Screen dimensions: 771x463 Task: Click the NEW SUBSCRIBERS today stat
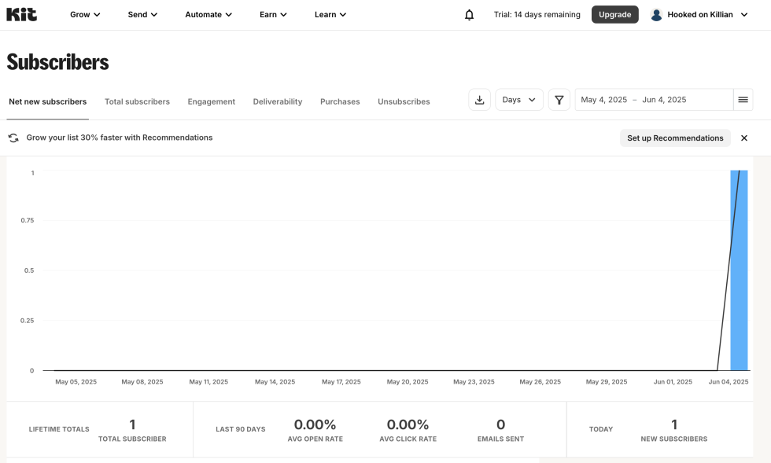(674, 429)
